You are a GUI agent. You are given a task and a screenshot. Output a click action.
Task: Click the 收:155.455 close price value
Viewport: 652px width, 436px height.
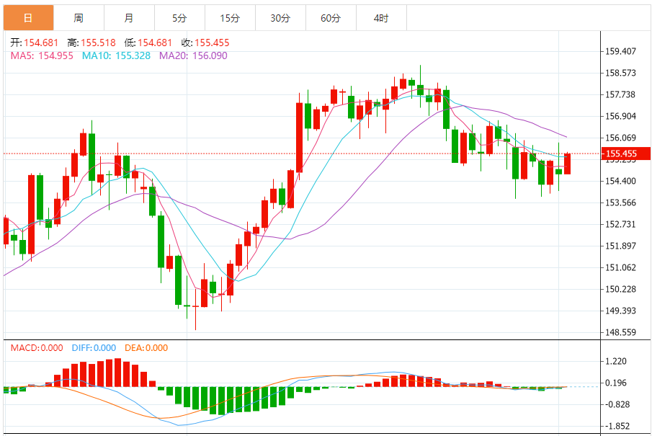(205, 43)
